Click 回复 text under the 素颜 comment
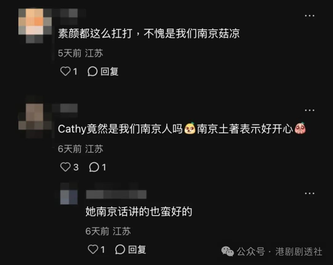The height and width of the screenshot is (265, 333). point(109,71)
